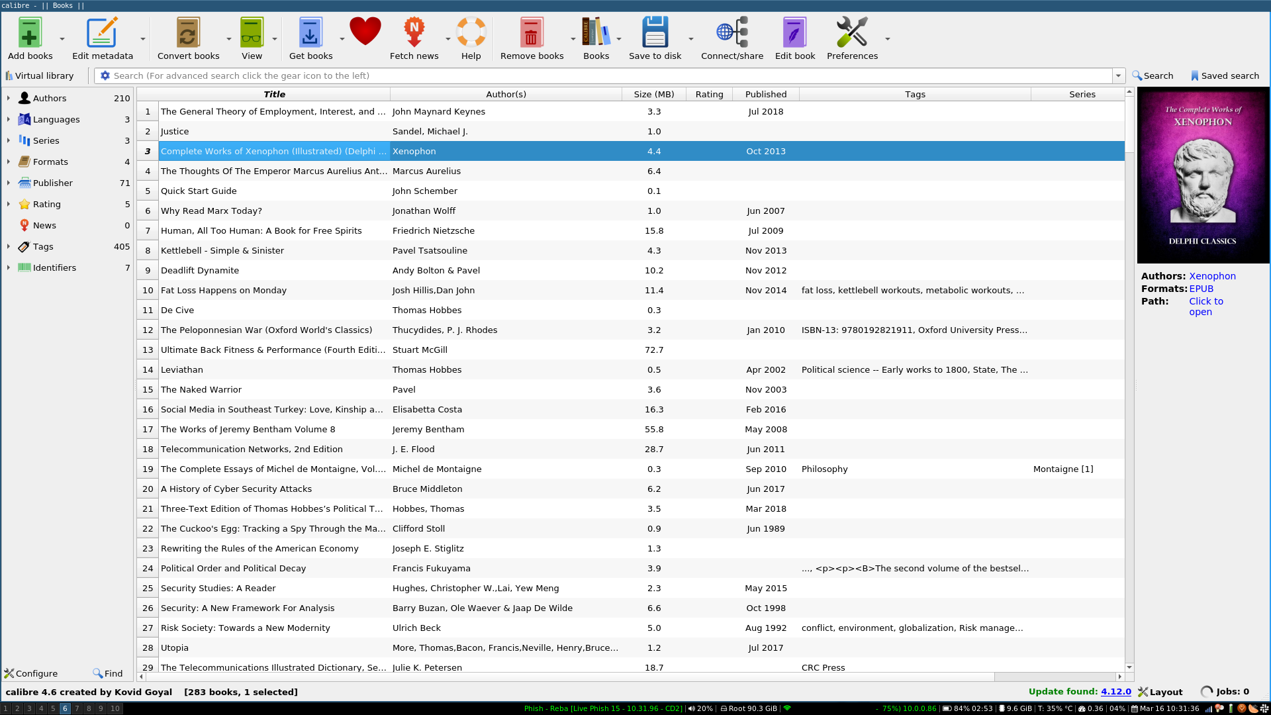The width and height of the screenshot is (1271, 715).
Task: Select row 'The Naked Warrior'
Action: tap(631, 389)
